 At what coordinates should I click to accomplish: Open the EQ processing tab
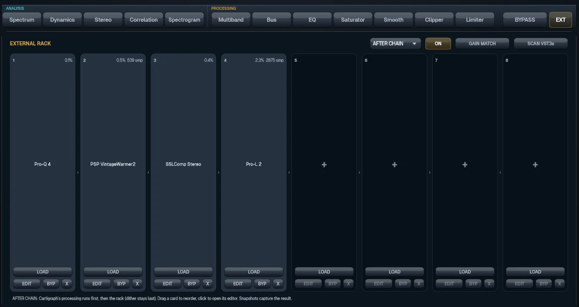312,20
